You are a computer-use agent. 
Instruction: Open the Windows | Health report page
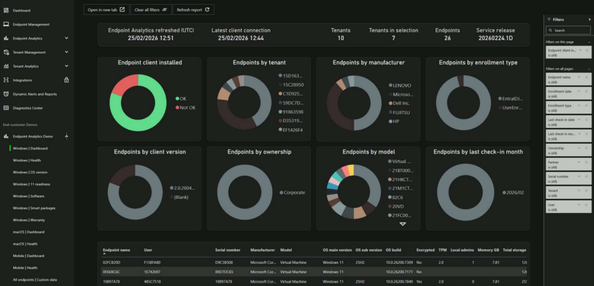click(x=27, y=160)
